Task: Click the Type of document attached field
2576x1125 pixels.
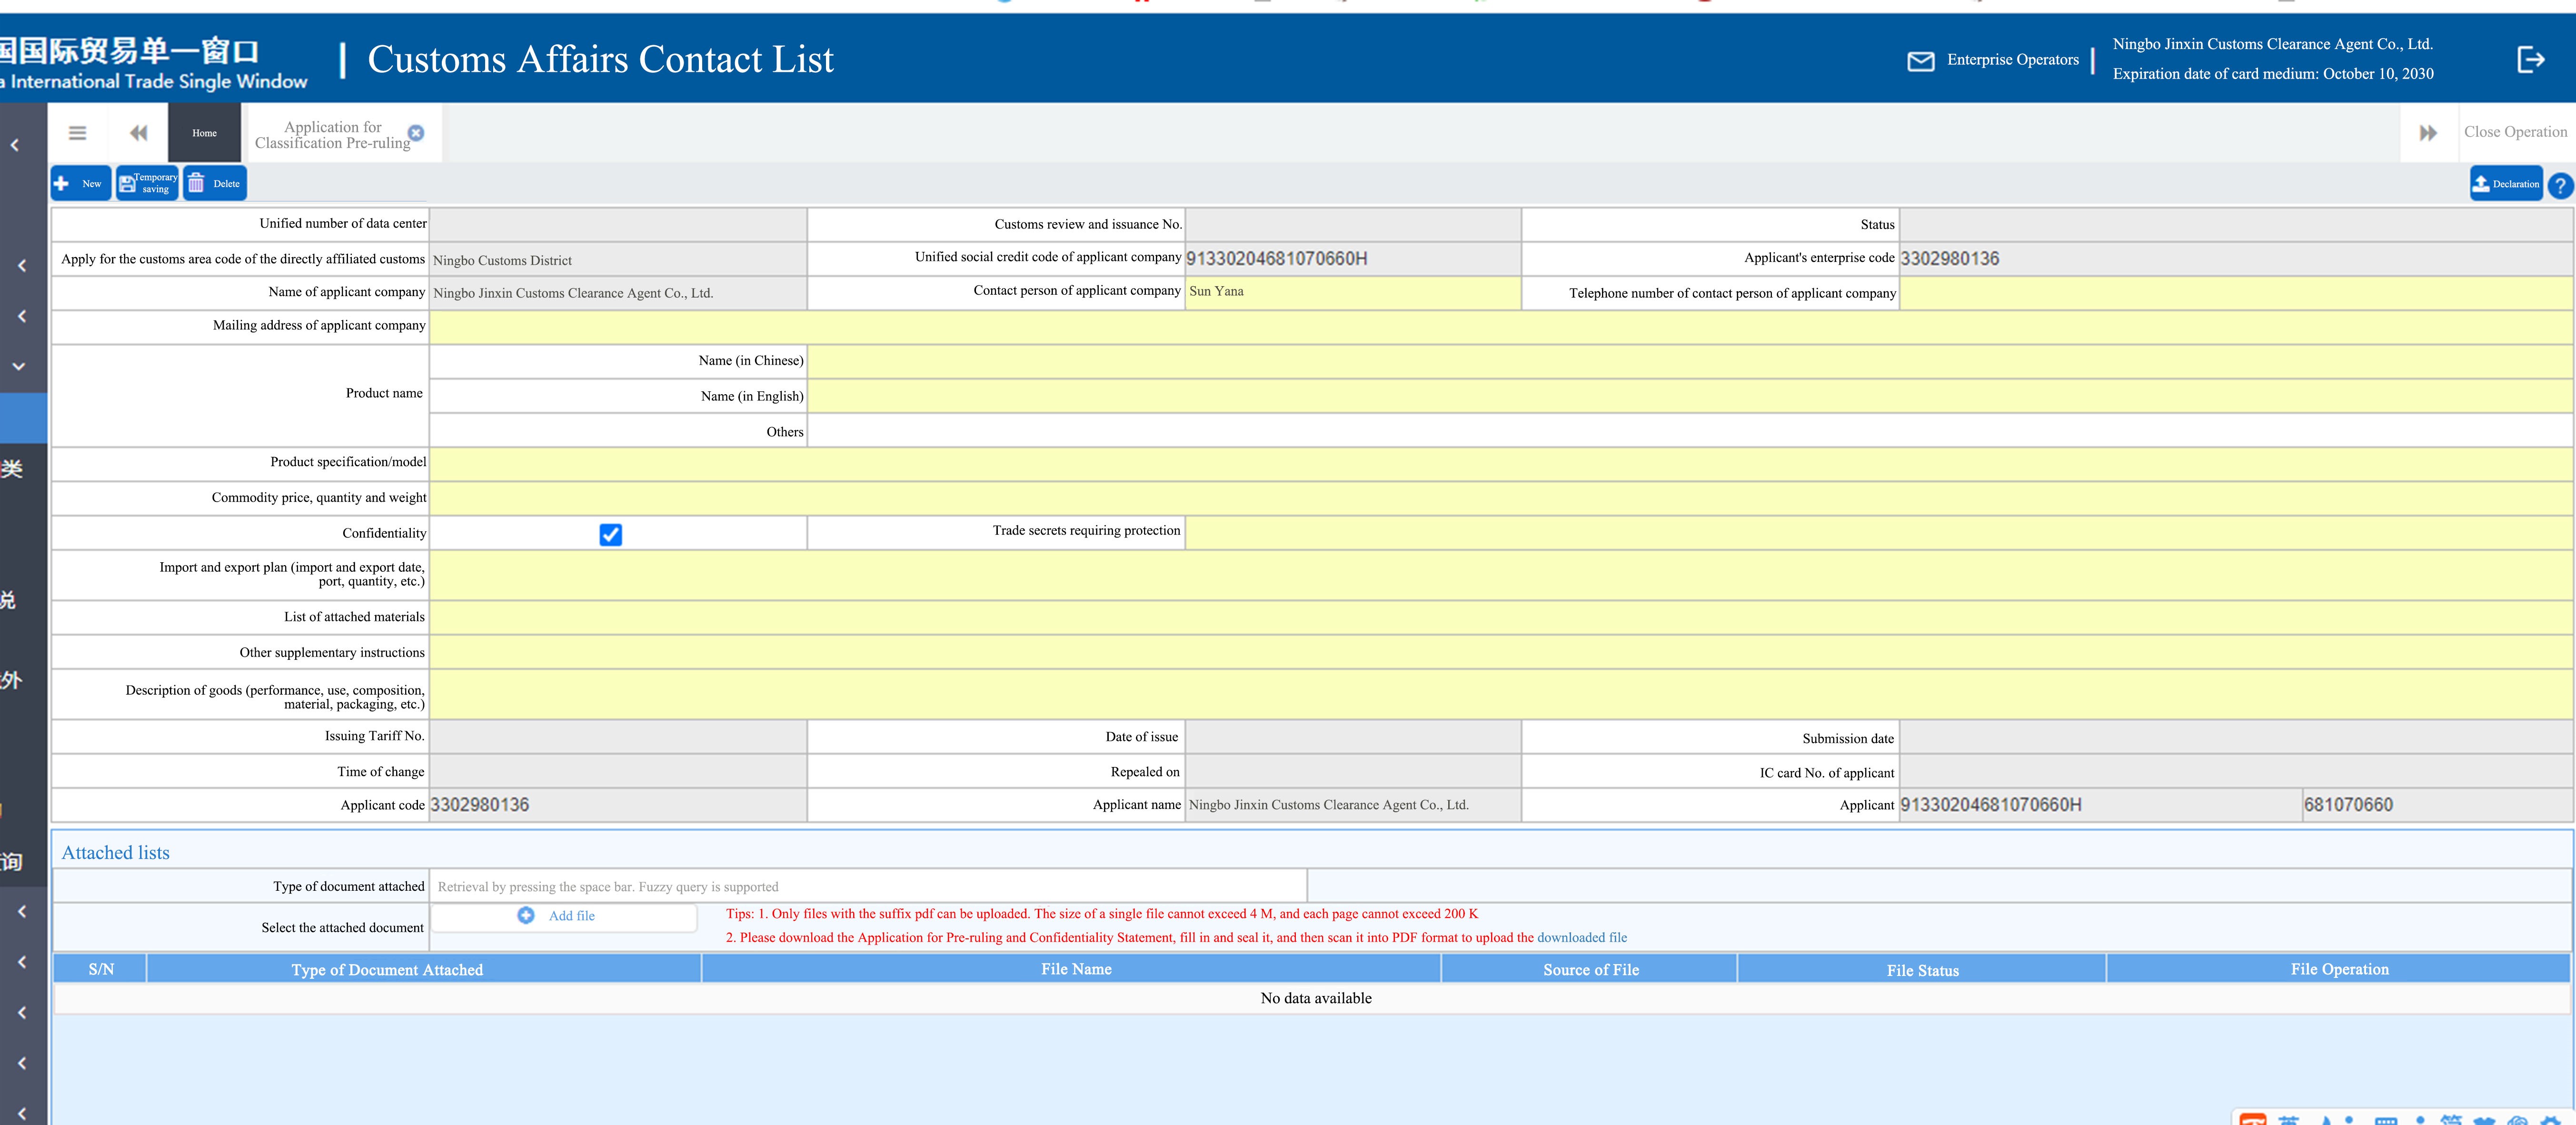Action: [x=867, y=886]
